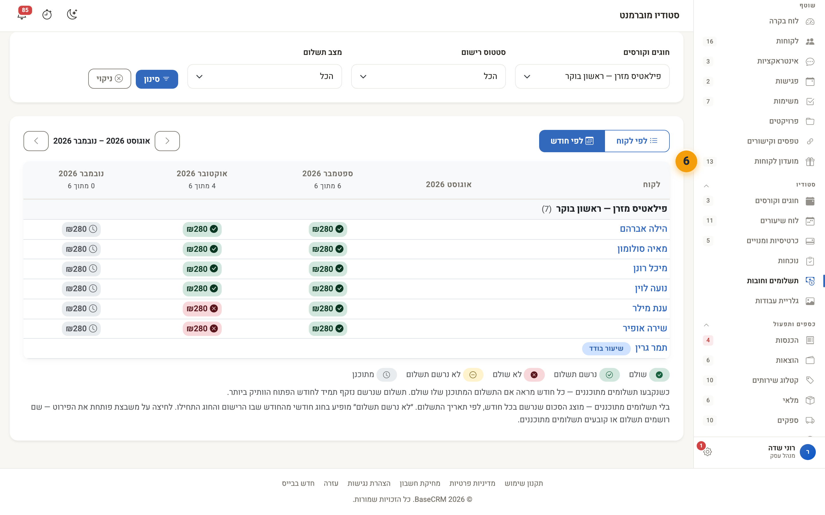Viewport: 825px width, 515px height.
Task: Click the נוכחות clipboard icon
Action: click(810, 261)
